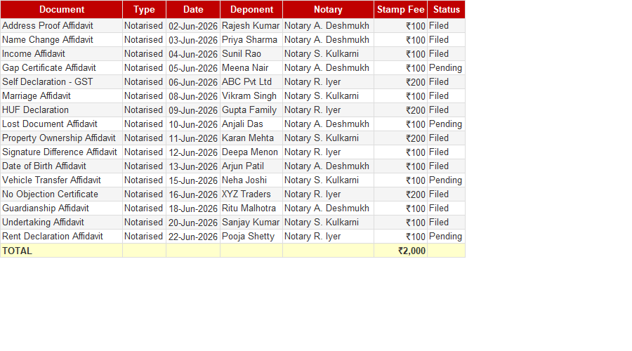The height and width of the screenshot is (351, 632).
Task: Select the Marriage Affidavit cell
Action: pyautogui.click(x=62, y=96)
